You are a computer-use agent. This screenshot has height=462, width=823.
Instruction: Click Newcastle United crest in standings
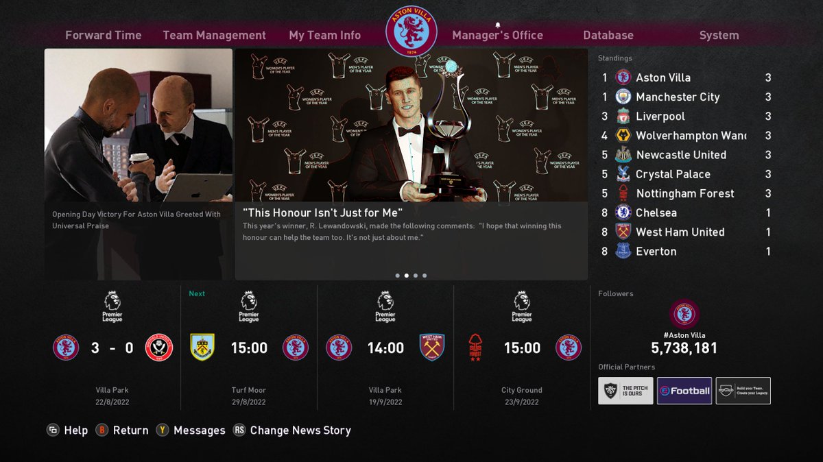pyautogui.click(x=623, y=154)
